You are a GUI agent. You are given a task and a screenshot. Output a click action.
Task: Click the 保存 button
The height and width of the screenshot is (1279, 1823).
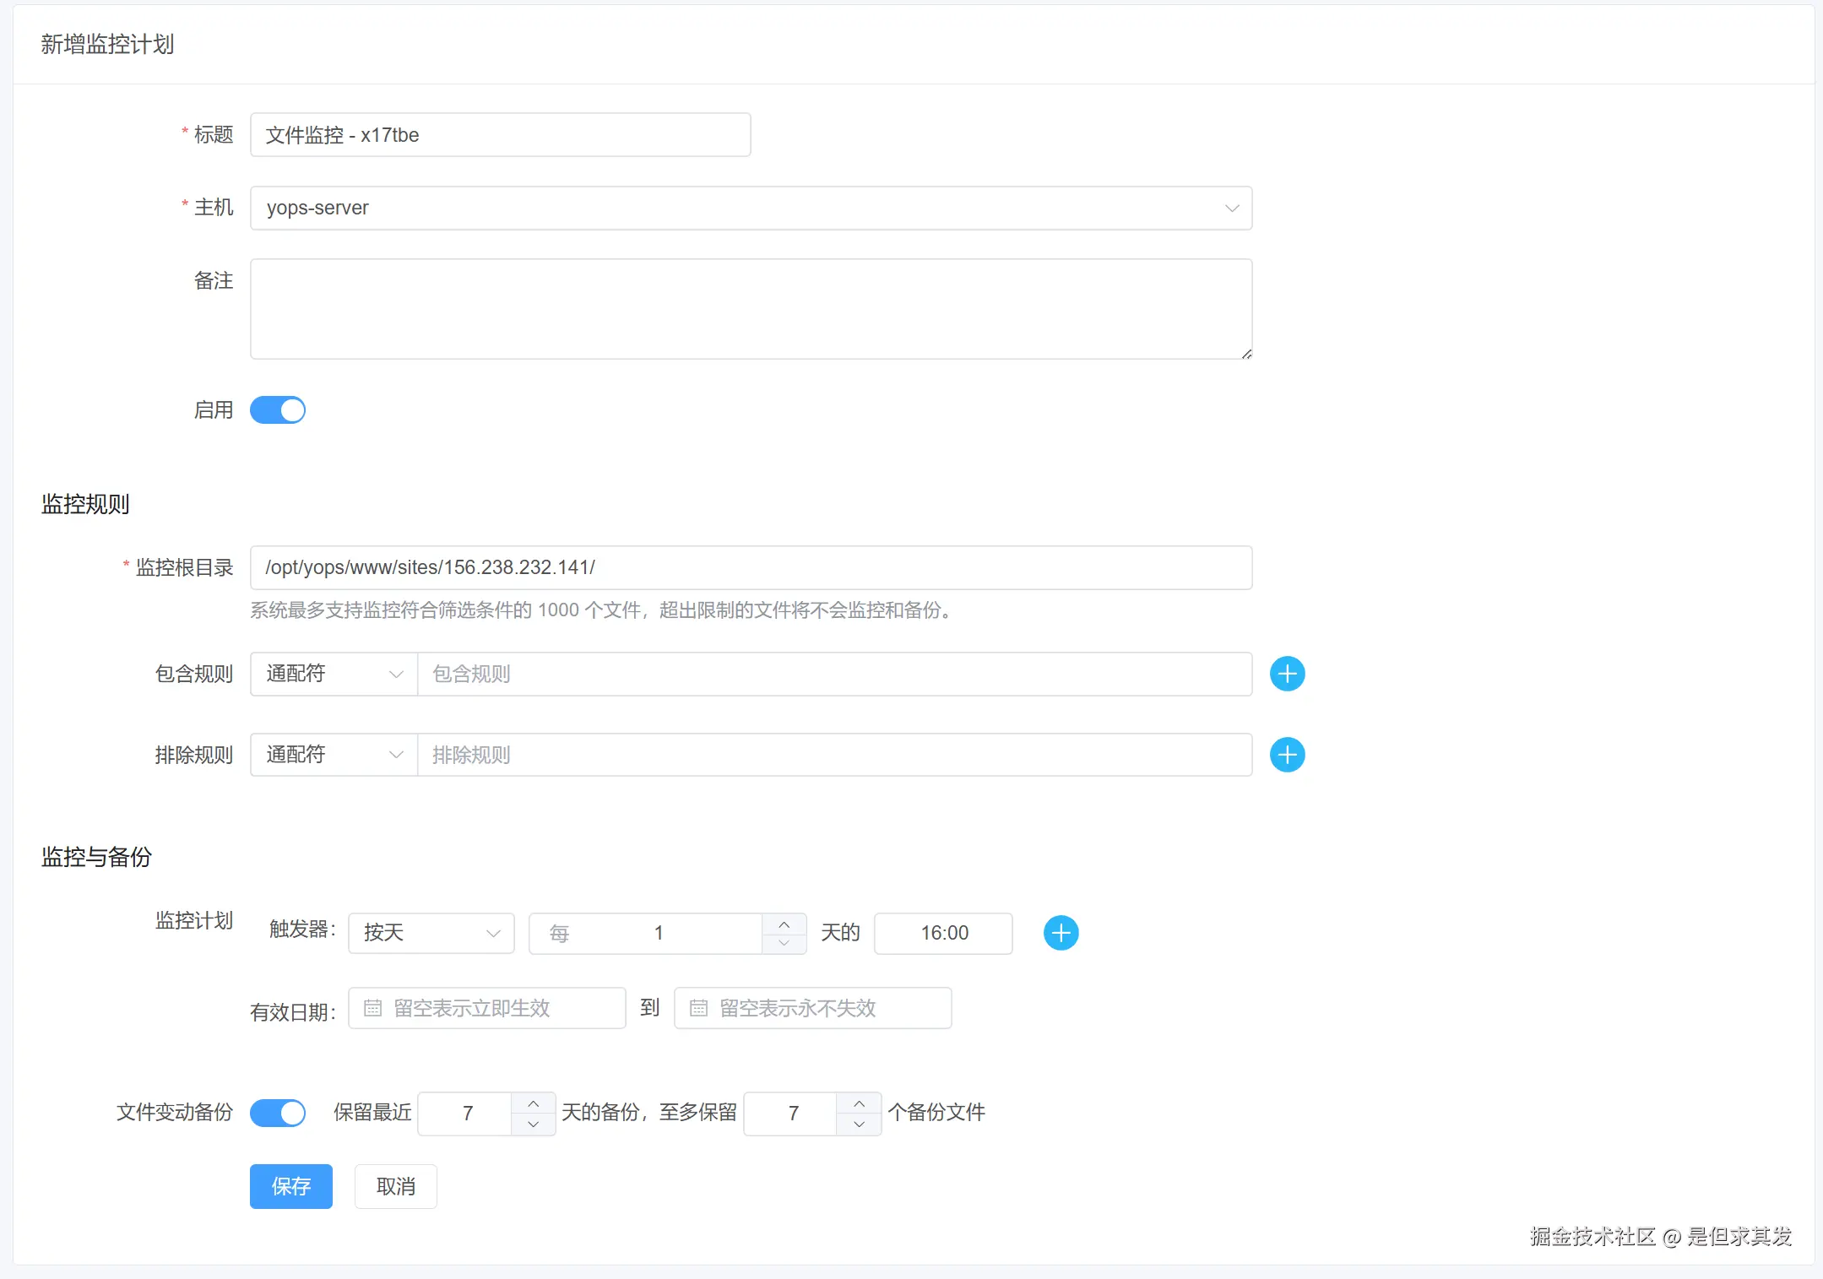pyautogui.click(x=290, y=1186)
